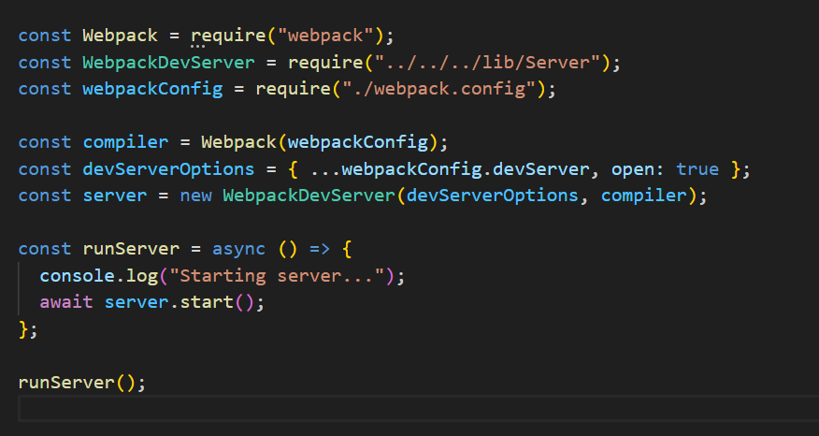Click the require call on the first line
Viewport: 819px width, 436px height.
pos(228,36)
